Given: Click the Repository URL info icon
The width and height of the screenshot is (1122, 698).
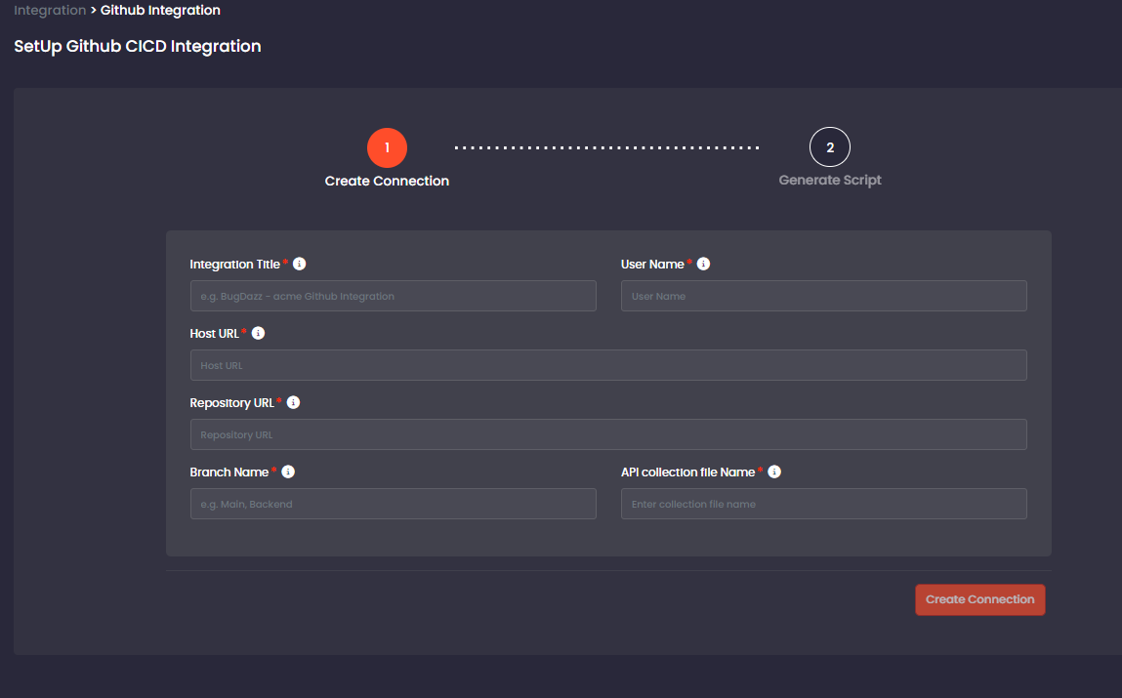Looking at the screenshot, I should pyautogui.click(x=293, y=402).
